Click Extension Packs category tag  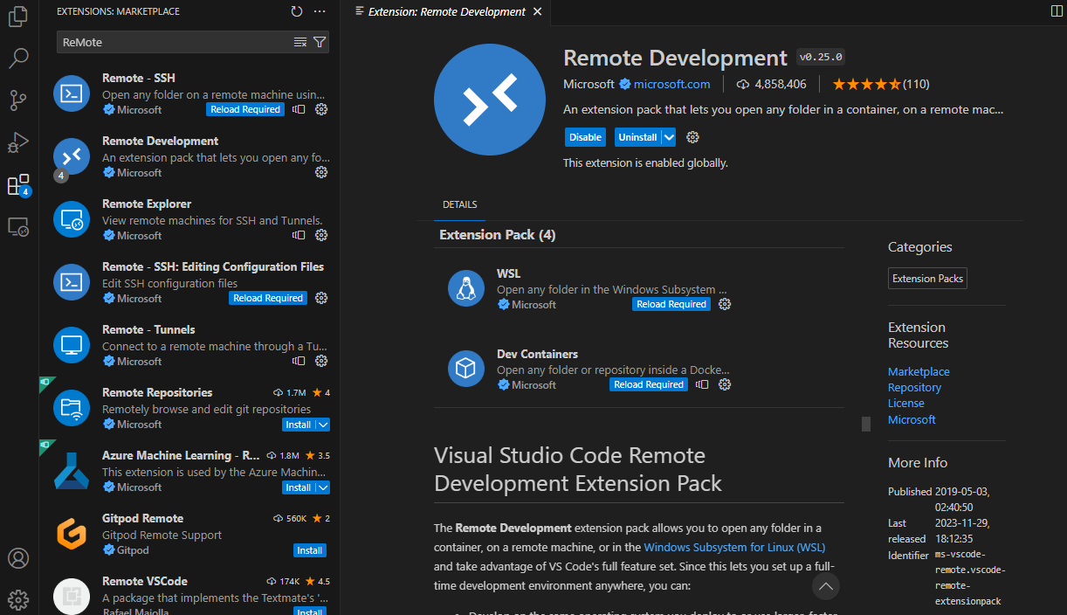point(927,279)
